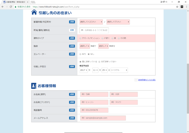Image resolution: width=189 pixels, height=133 pixels.
Task: Click the vertical scrollbar thumb
Action: point(188,88)
